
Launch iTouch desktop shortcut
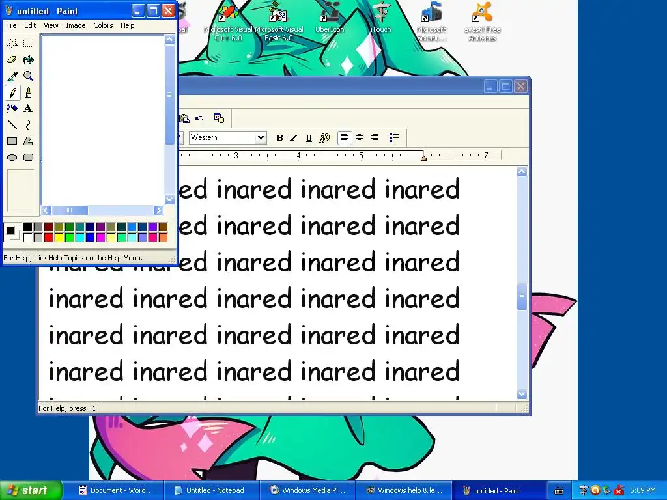(380, 18)
